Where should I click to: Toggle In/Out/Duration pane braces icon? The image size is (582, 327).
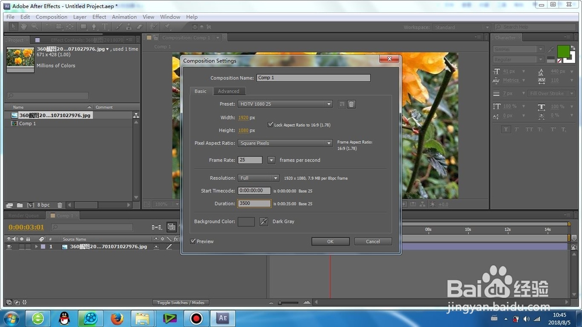(x=24, y=303)
